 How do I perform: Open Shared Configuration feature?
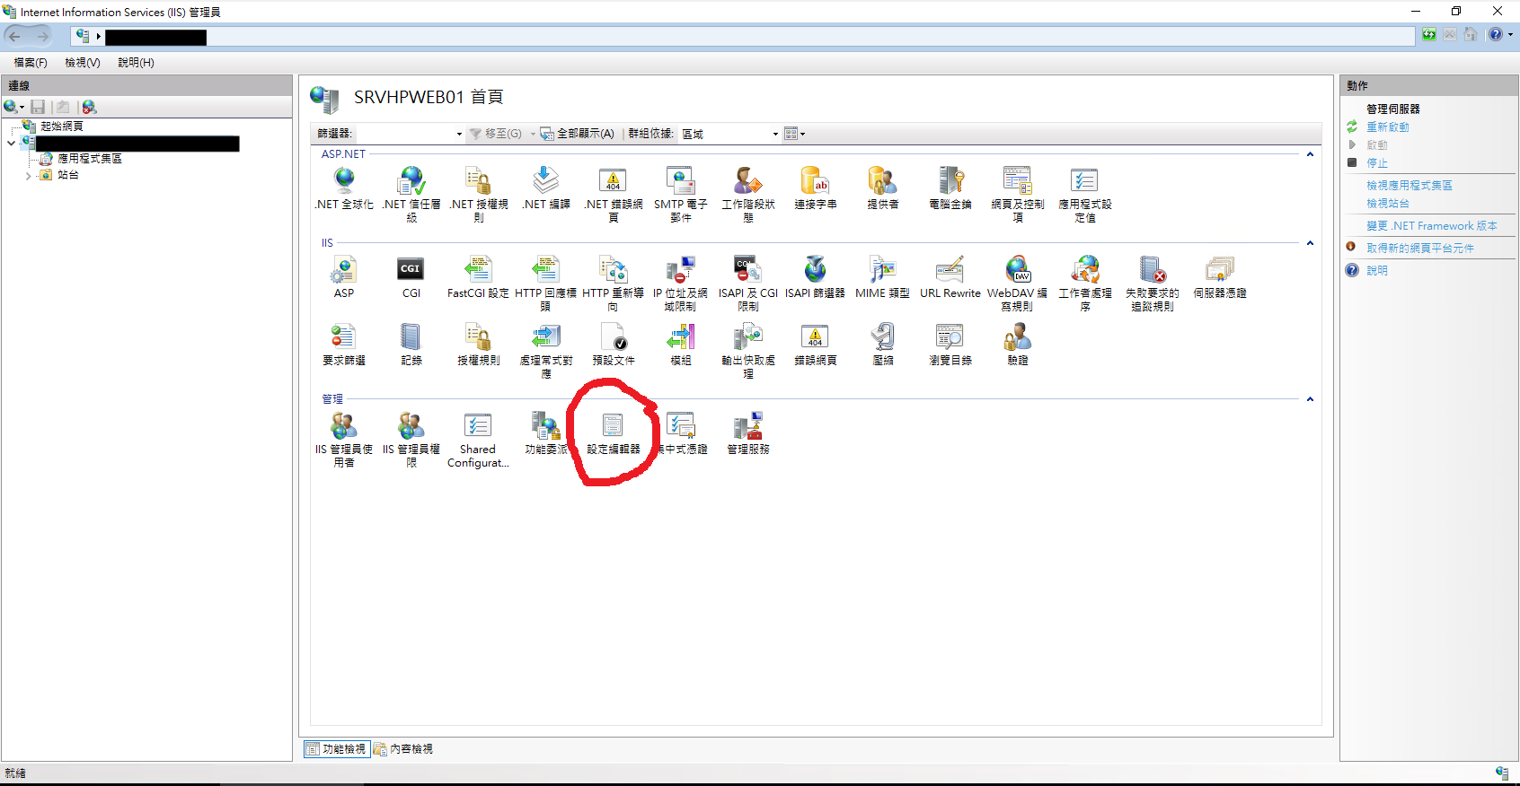point(478,440)
